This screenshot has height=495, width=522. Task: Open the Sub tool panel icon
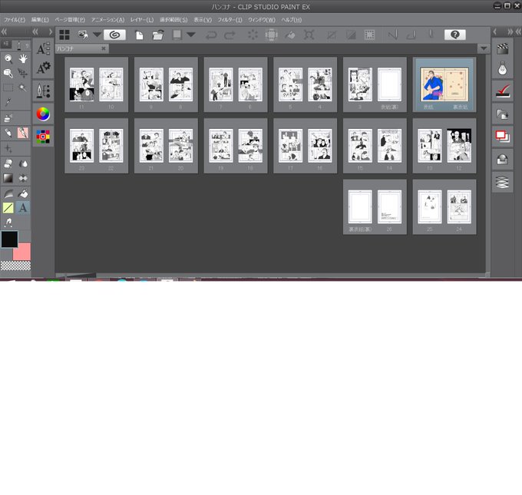[x=44, y=49]
